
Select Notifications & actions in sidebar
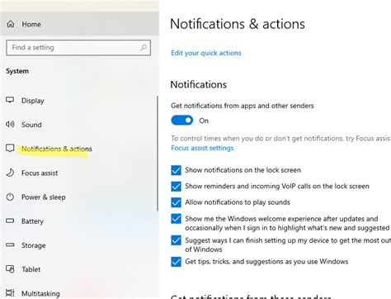(57, 149)
